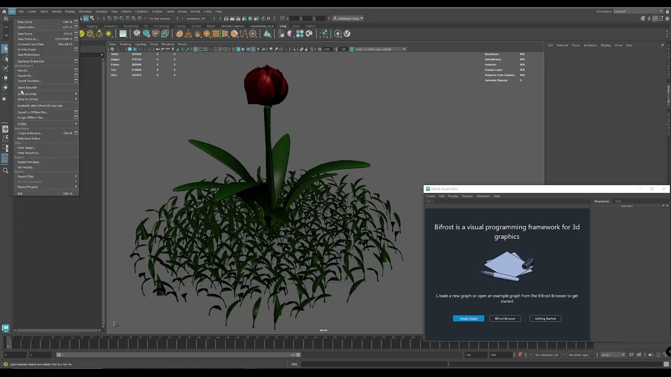671x377 pixels.
Task: Click the Maya home icon in menu bar
Action: point(4,11)
